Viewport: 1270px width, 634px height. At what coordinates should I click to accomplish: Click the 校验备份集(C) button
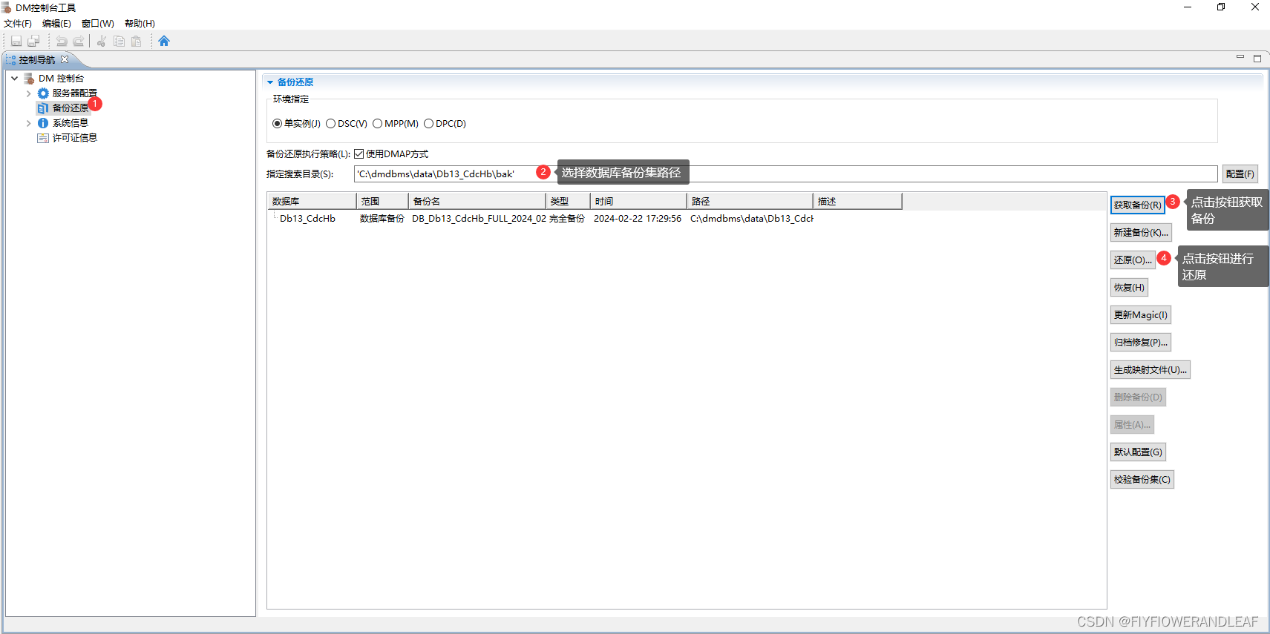click(x=1142, y=480)
